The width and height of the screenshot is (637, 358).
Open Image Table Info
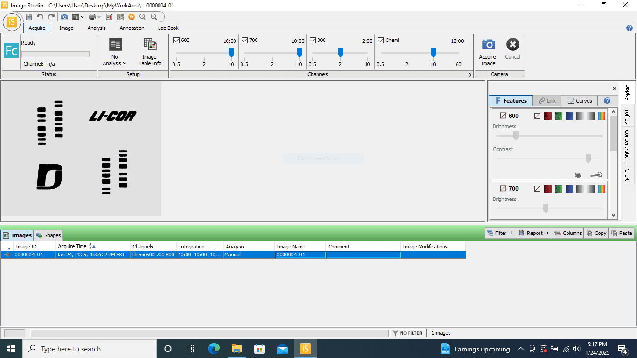click(150, 52)
